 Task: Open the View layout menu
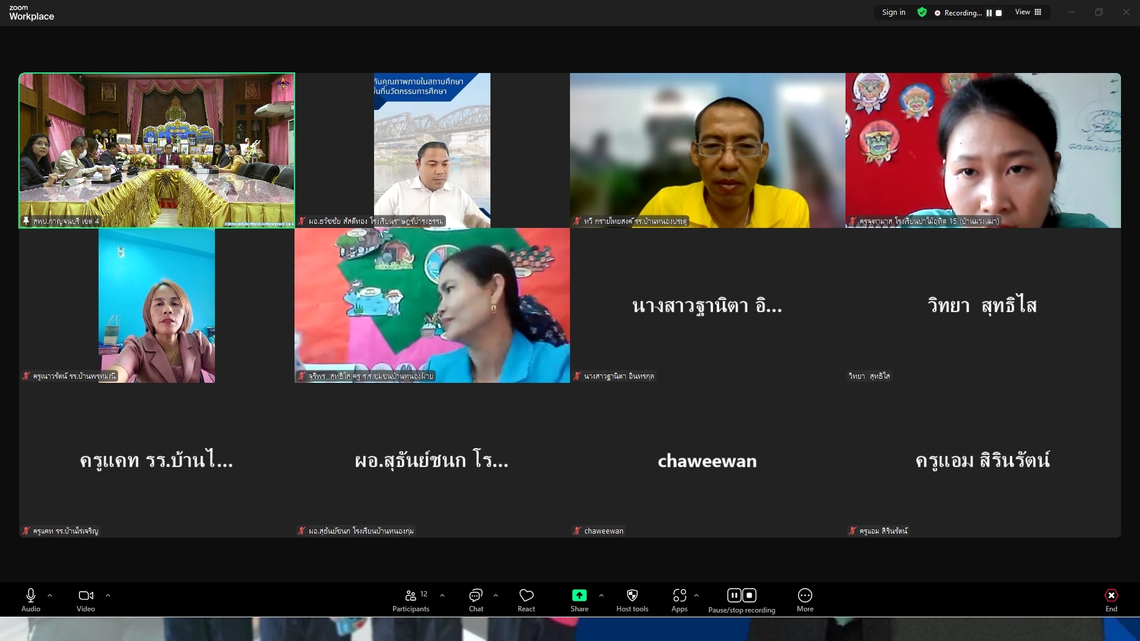(1028, 12)
